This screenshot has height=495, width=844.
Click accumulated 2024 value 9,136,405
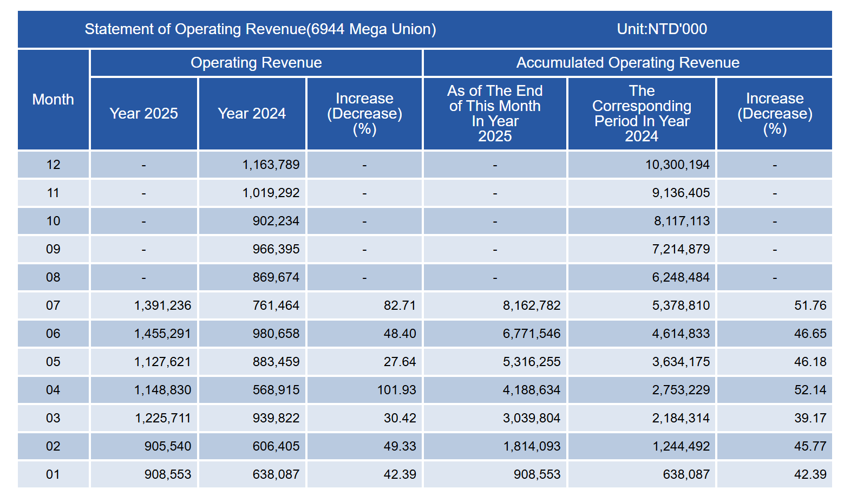click(x=681, y=193)
